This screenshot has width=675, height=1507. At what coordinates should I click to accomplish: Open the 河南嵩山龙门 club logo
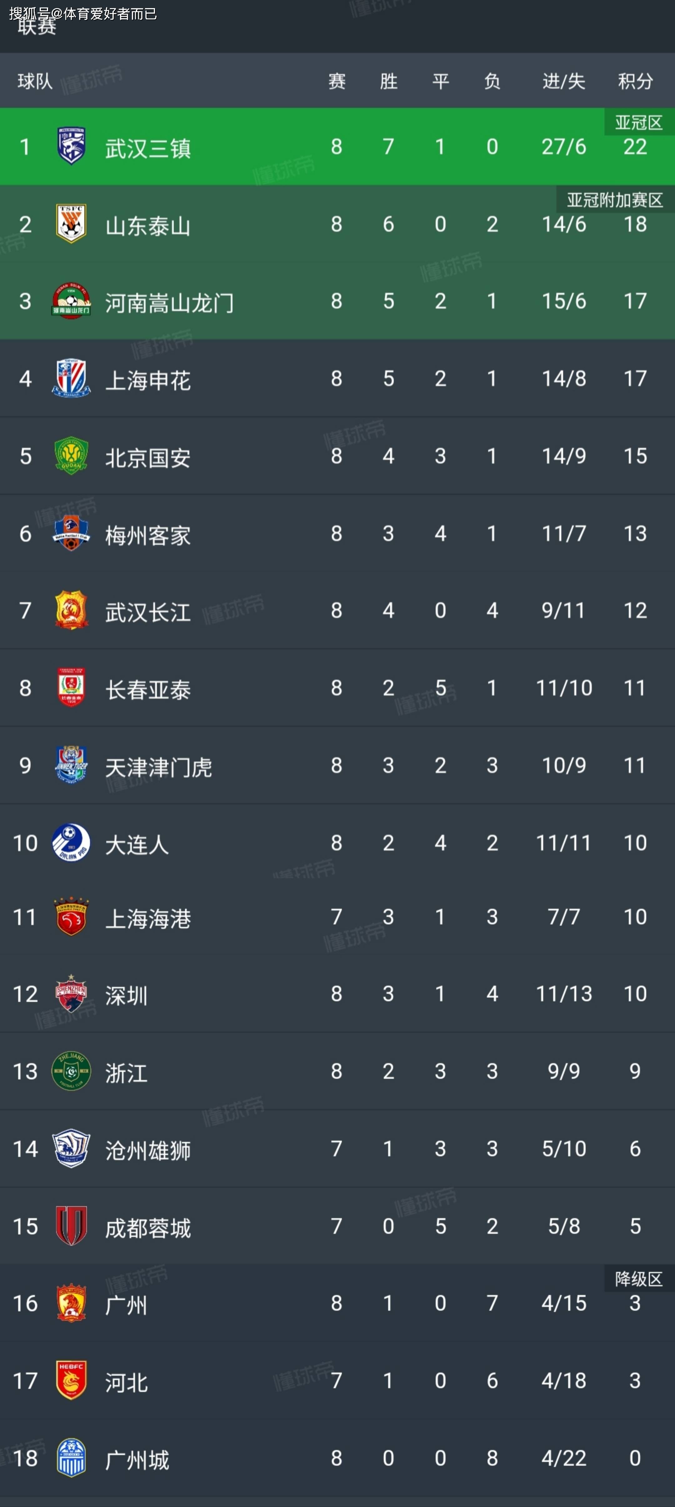71,301
